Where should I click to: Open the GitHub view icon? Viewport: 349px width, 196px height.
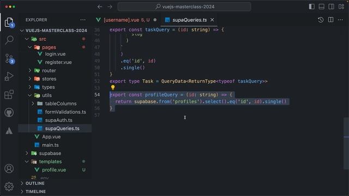[9, 113]
